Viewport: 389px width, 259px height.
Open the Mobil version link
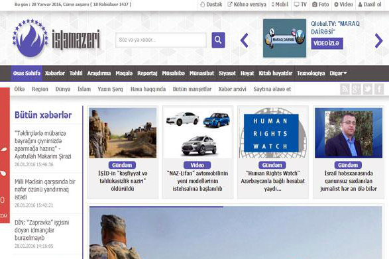[x=280, y=5]
